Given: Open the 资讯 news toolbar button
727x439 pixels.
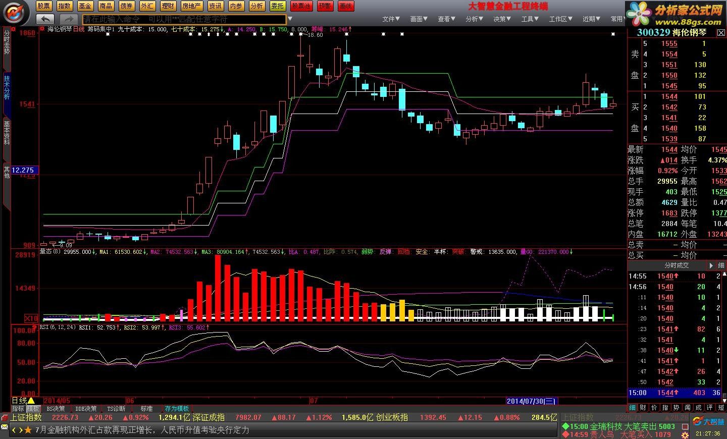Looking at the screenshot, I should pos(216,6).
